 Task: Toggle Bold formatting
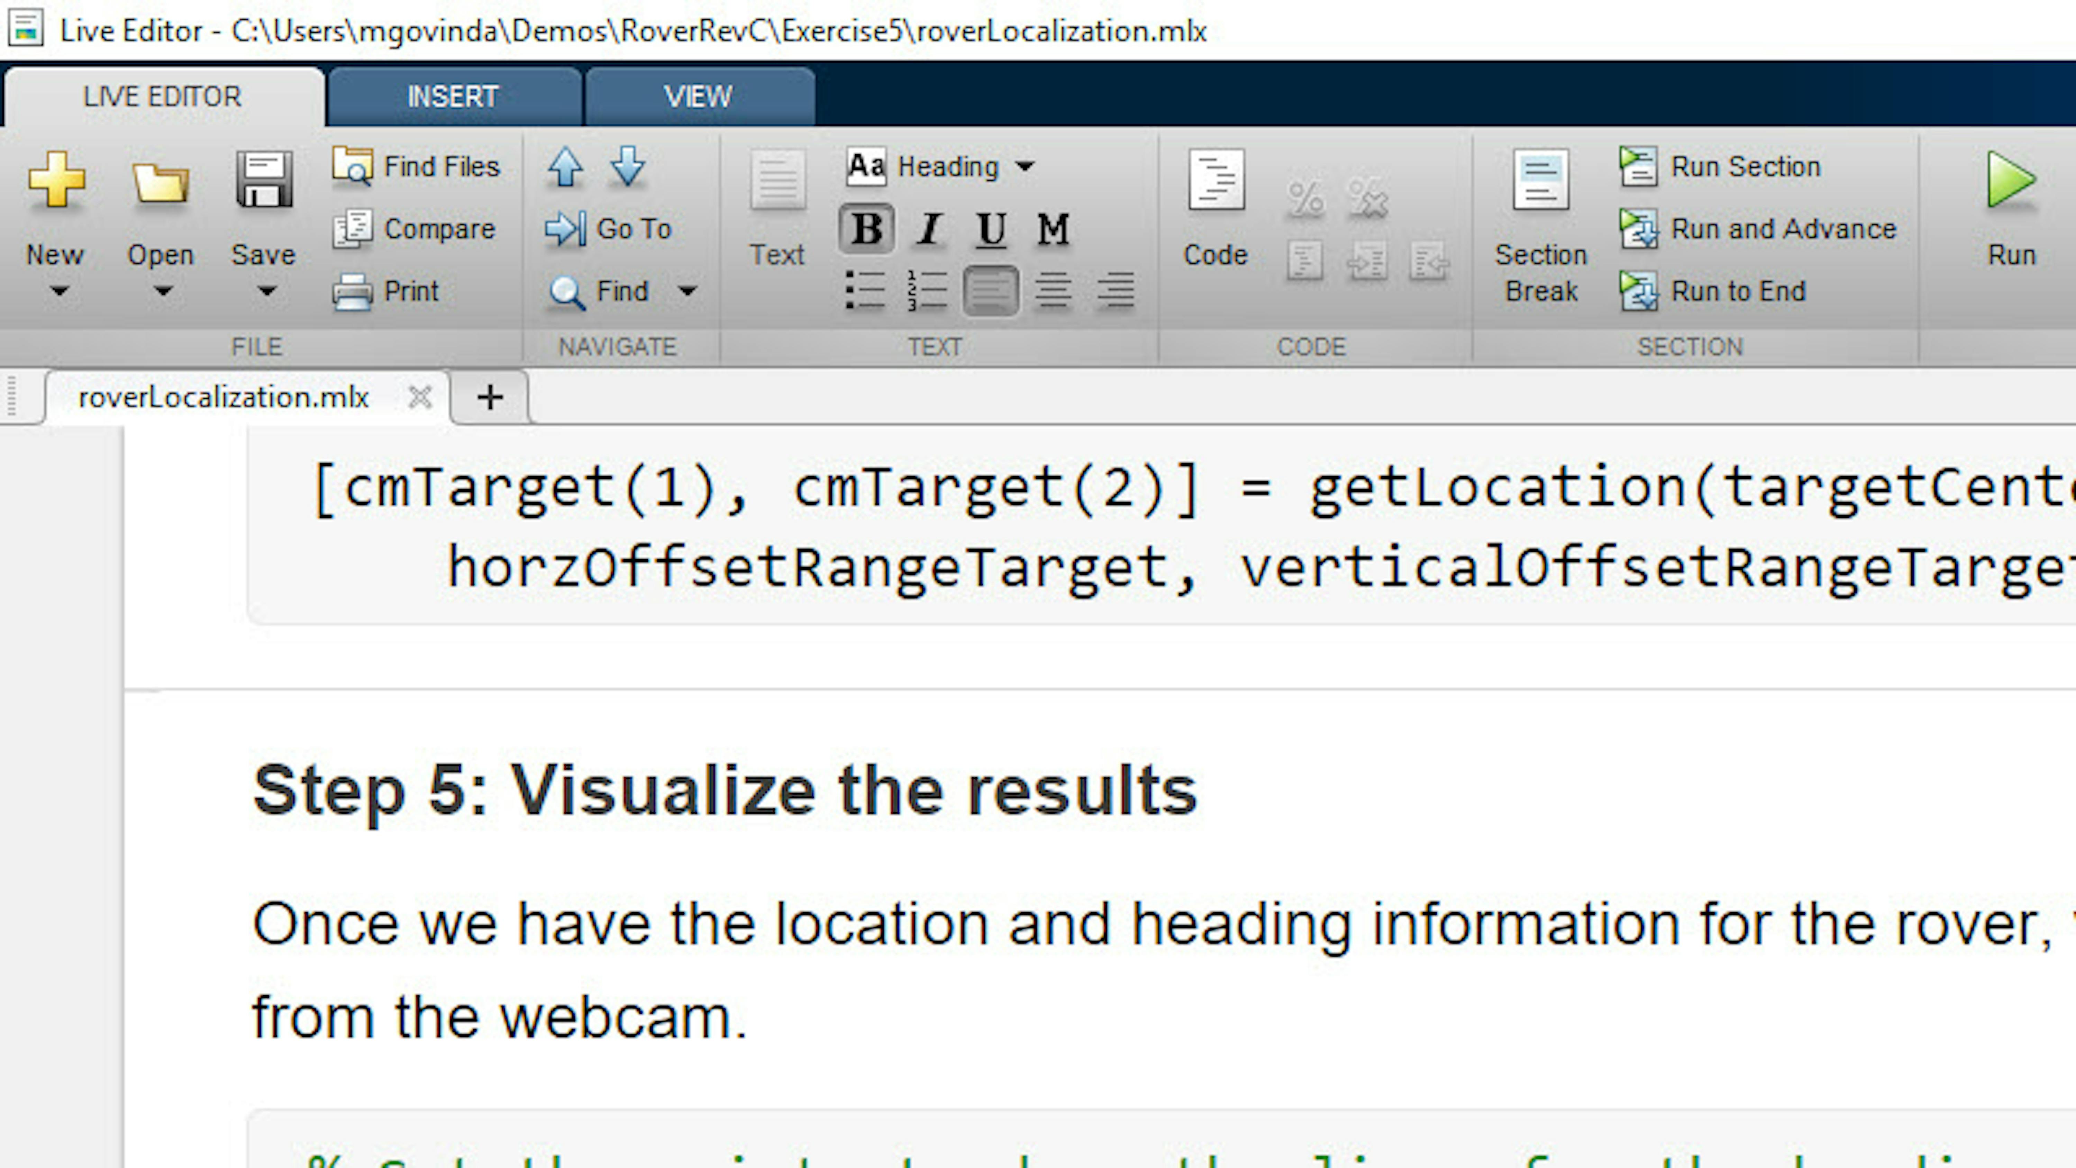pyautogui.click(x=866, y=229)
